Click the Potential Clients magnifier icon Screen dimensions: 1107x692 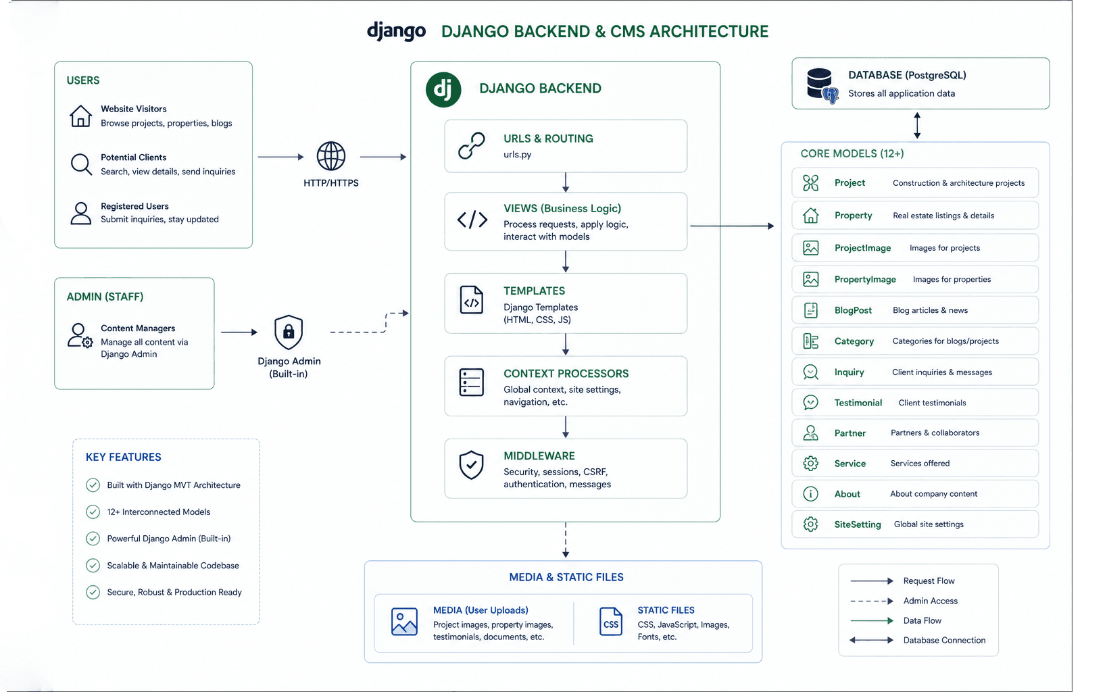81,164
